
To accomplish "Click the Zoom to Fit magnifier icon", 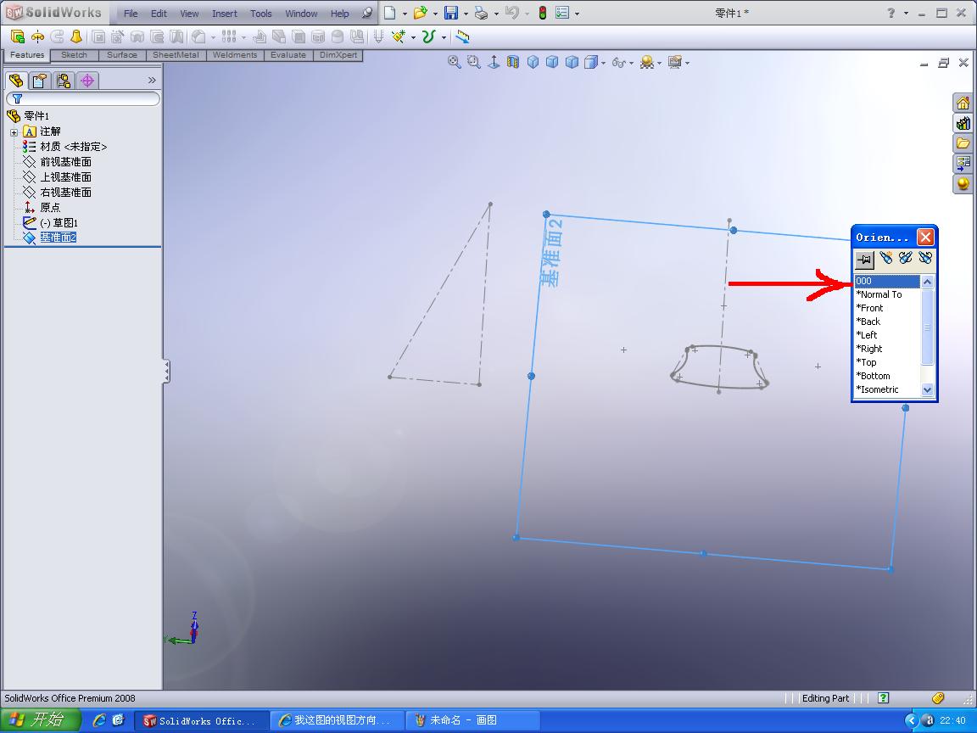I will [x=455, y=62].
